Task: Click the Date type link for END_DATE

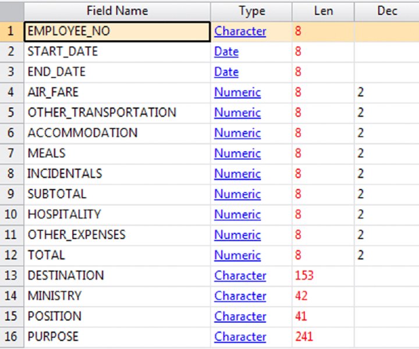Action: point(226,72)
